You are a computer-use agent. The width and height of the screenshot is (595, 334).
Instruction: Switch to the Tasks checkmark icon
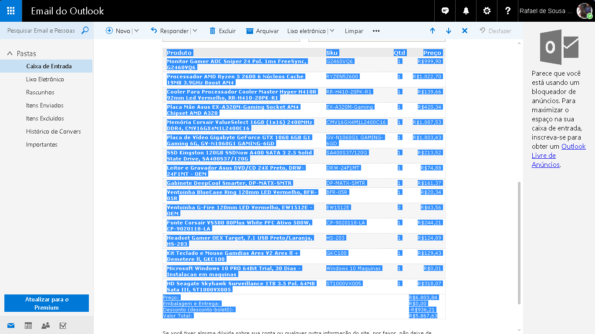tap(63, 325)
